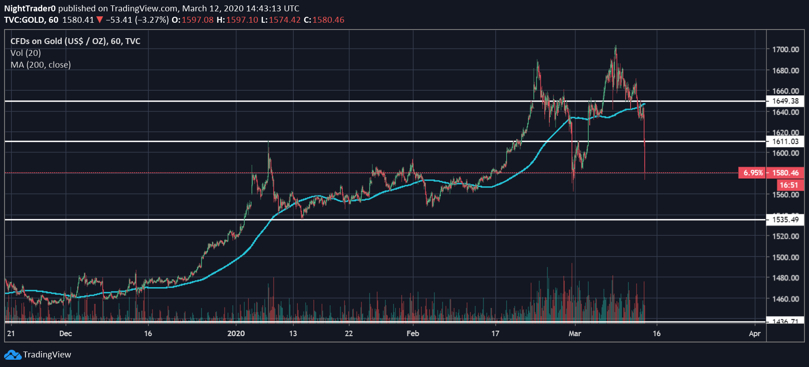Click the white horizontal line at 1535.49

(x=385, y=220)
